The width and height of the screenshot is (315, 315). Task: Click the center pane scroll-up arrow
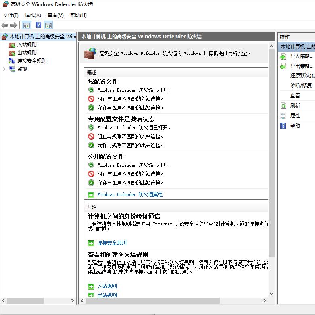(x=271, y=46)
